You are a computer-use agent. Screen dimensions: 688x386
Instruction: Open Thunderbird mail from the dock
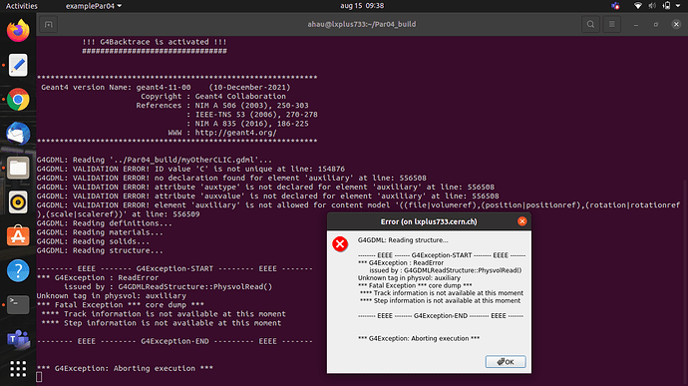click(18, 134)
